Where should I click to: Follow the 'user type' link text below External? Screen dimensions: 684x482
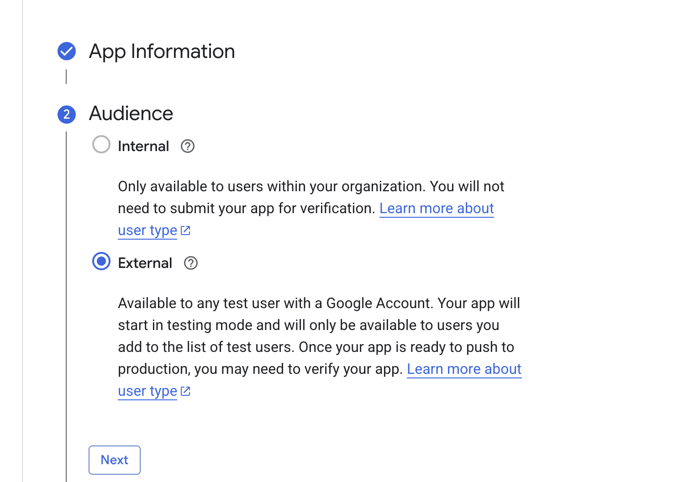click(147, 391)
